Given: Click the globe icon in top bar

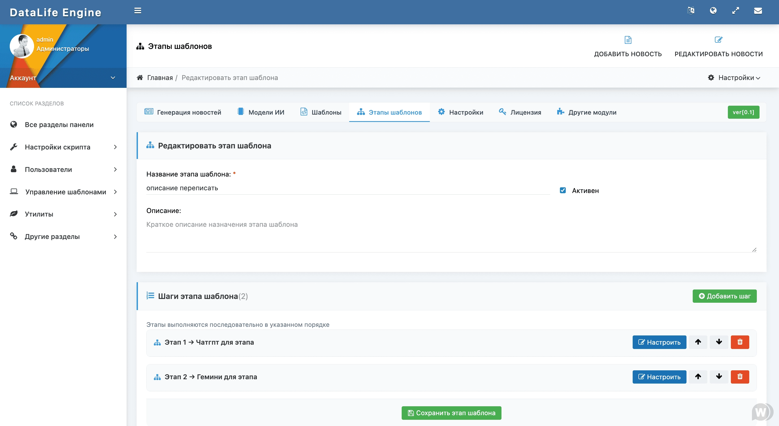Looking at the screenshot, I should coord(713,11).
